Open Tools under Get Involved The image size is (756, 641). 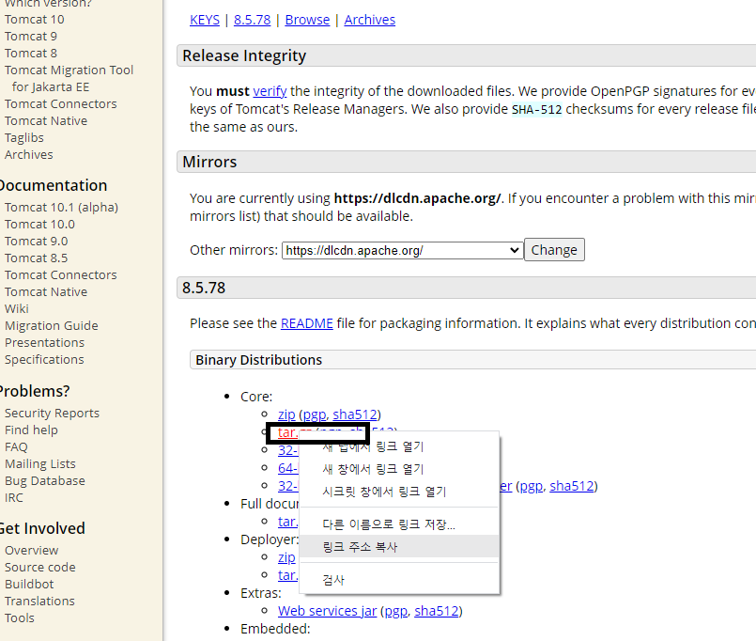(20, 618)
